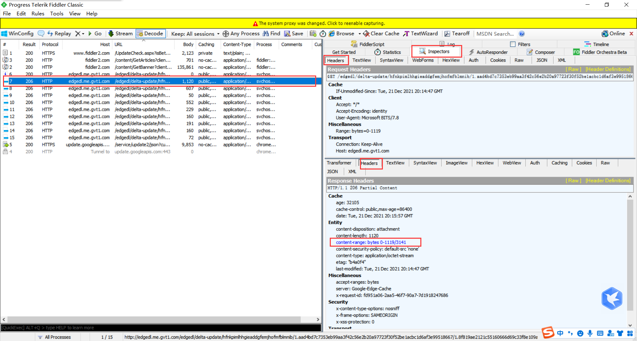Expand the Browse dropdown arrow
The image size is (637, 341).
359,34
